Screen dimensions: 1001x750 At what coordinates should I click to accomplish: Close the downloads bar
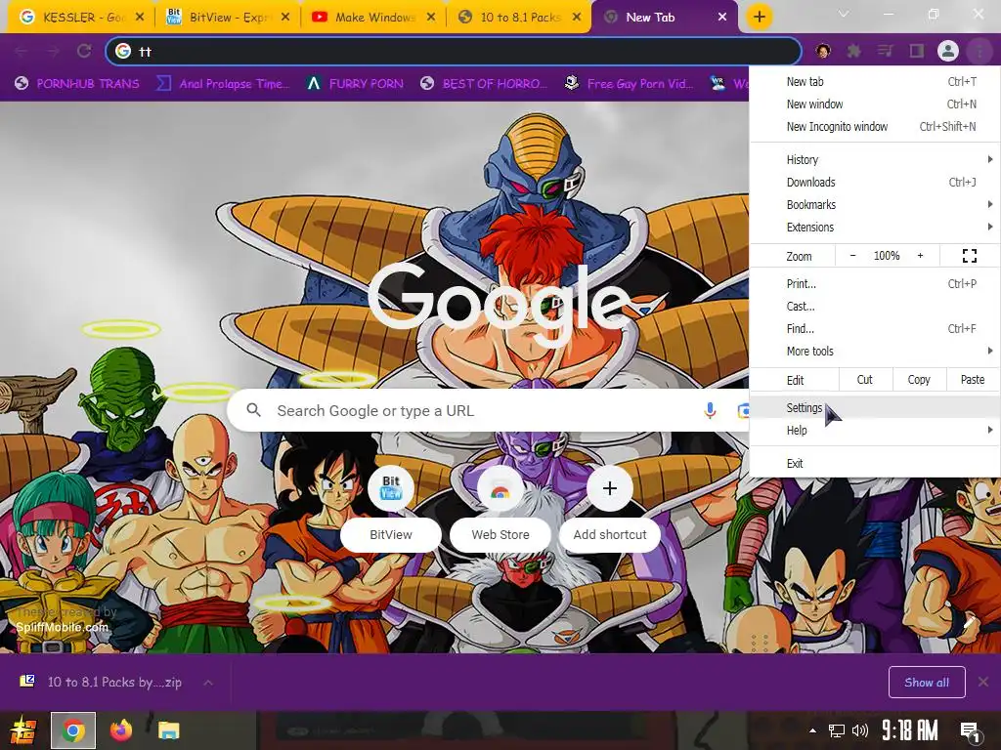click(983, 682)
